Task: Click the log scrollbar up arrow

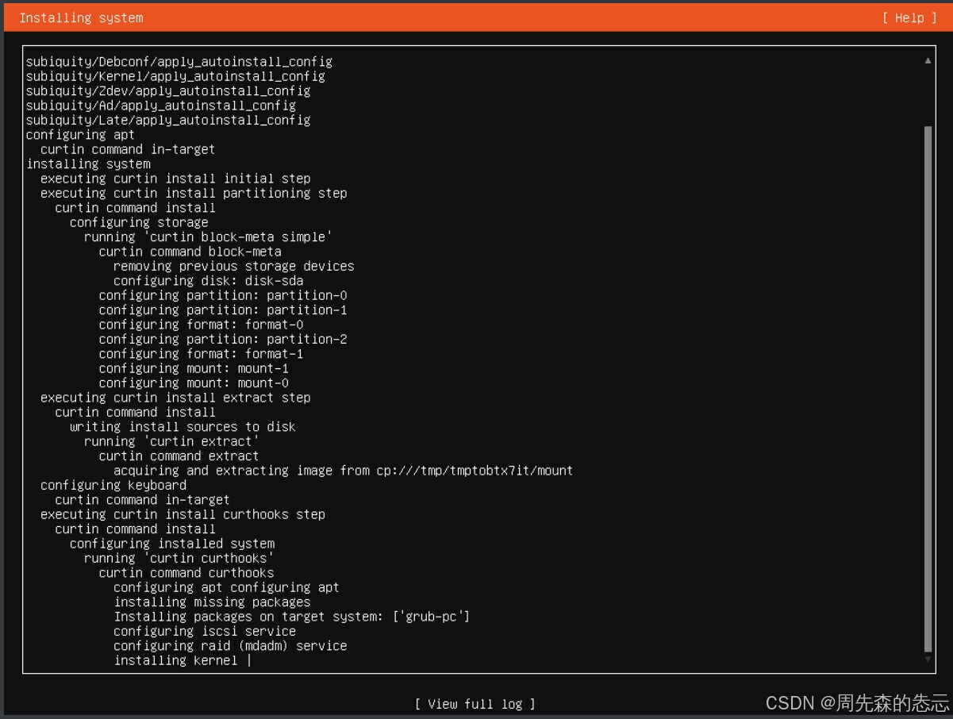Action: 928,61
